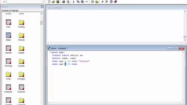Open SAS Explorer from the toolbar icon

pos(97,2)
